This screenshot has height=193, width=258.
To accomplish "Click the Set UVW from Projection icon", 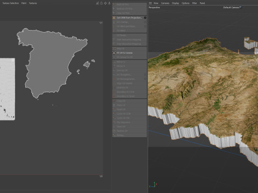I will (x=114, y=18).
